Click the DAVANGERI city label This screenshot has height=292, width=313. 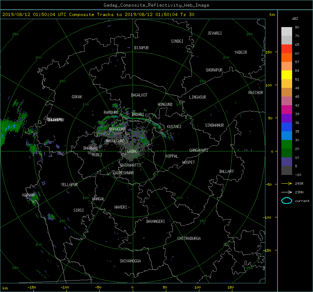click(x=155, y=222)
